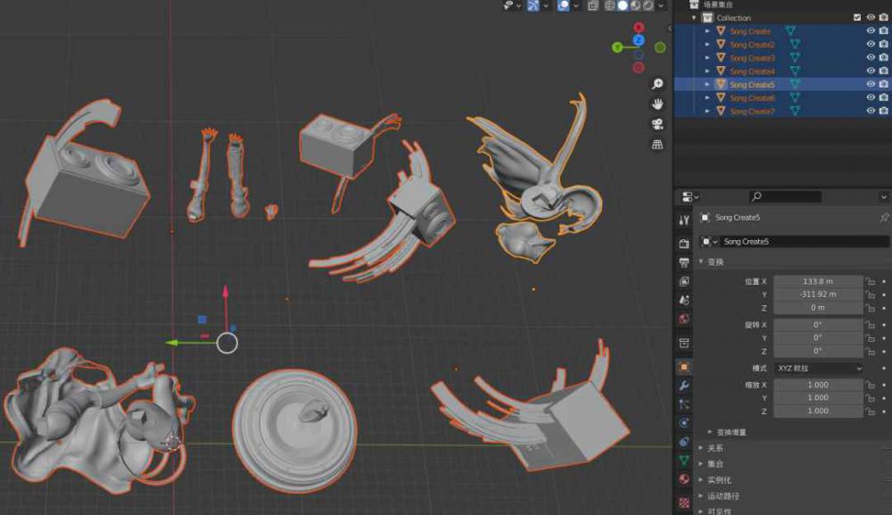Disable Collection in renders camera icon
892x515 pixels.
tap(883, 18)
